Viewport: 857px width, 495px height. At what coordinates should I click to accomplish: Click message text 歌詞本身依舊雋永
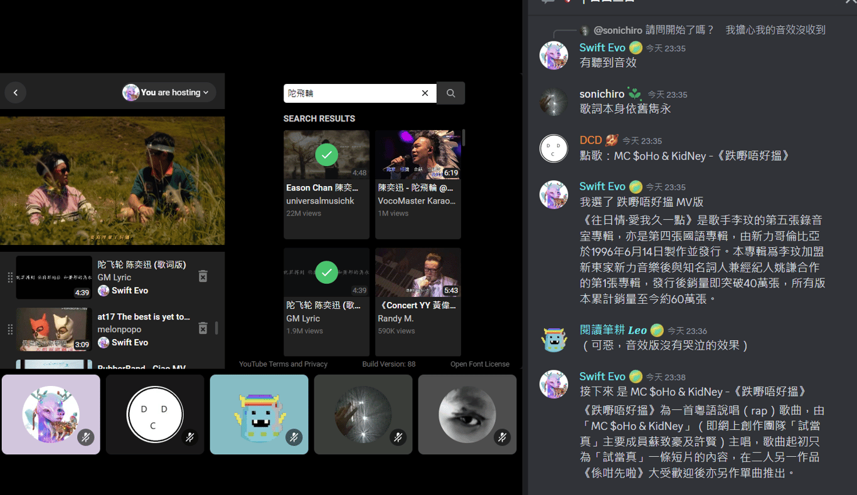click(625, 109)
